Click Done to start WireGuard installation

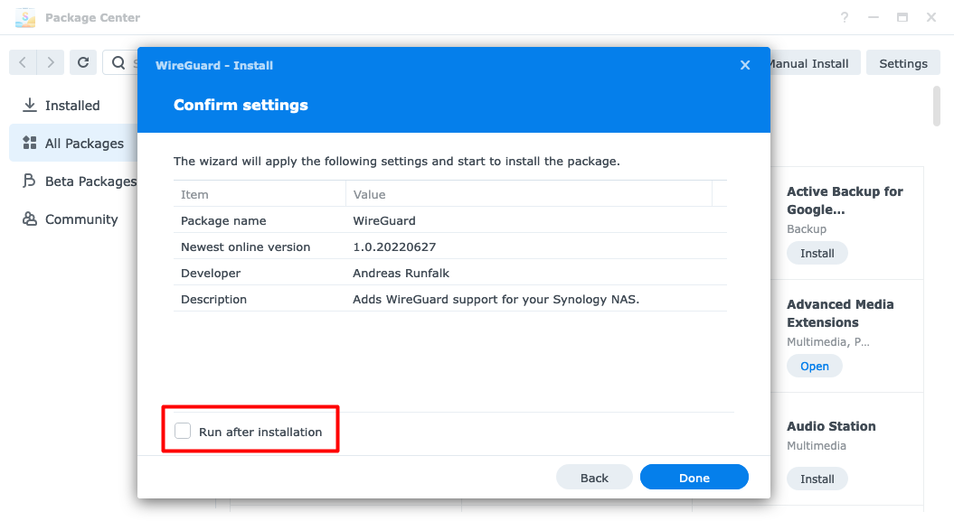coord(694,478)
